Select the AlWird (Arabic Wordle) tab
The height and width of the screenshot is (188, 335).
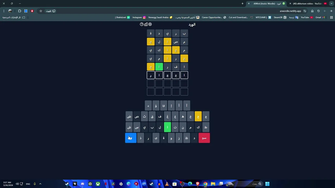(266, 4)
